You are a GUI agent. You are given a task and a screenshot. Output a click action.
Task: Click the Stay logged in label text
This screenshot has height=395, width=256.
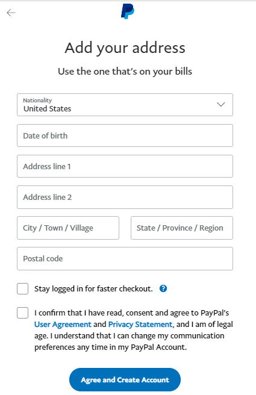click(93, 288)
